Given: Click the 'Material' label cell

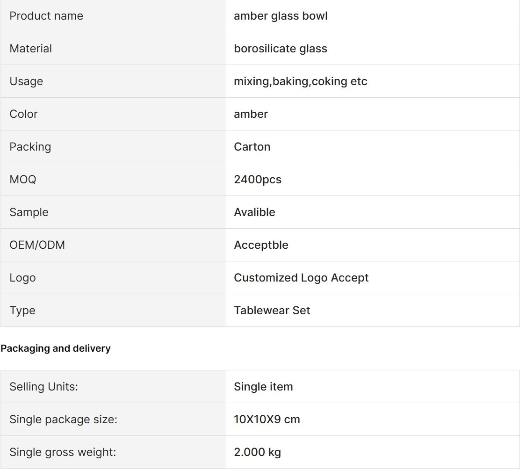Looking at the screenshot, I should [x=112, y=48].
